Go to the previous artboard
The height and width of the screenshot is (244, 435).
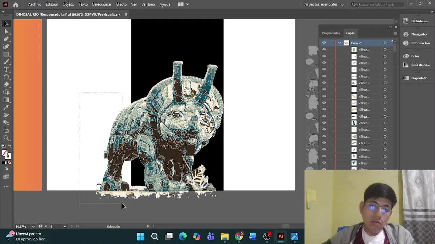click(x=46, y=226)
